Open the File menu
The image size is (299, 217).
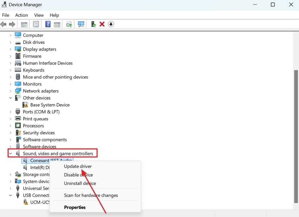6,15
